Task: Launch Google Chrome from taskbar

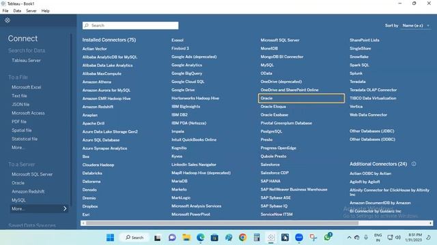Action: click(243, 238)
